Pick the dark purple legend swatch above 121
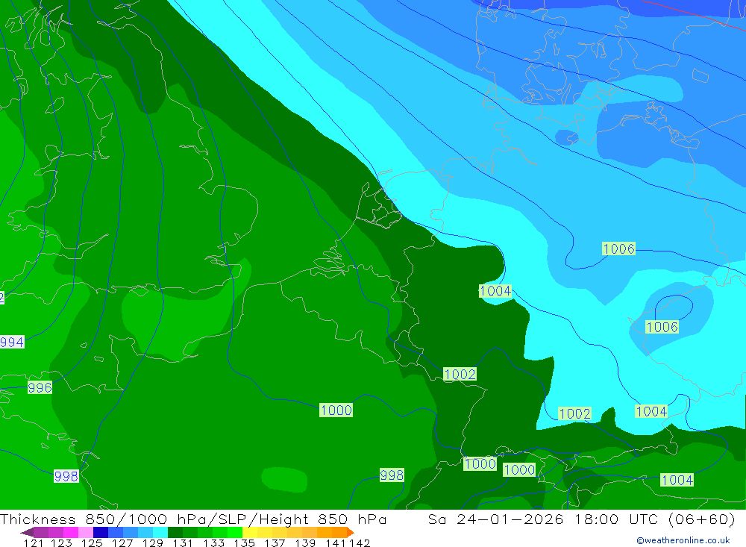746x547 pixels. [x=41, y=532]
